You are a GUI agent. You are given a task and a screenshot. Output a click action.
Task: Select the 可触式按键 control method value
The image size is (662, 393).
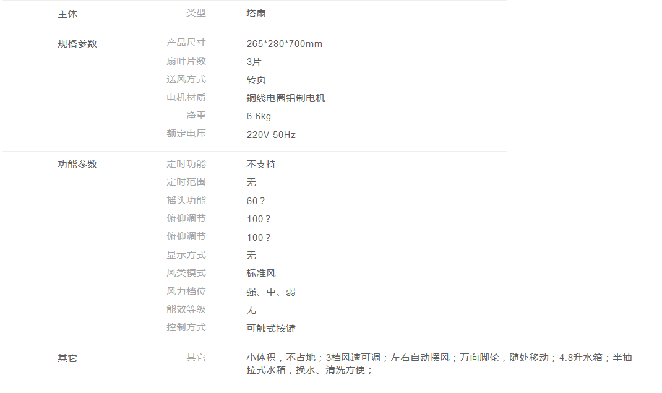coord(271,329)
